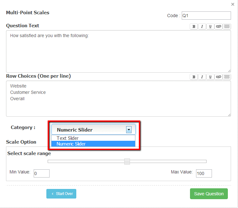Click Italic icon in Row Choices toolbar

pos(202,77)
